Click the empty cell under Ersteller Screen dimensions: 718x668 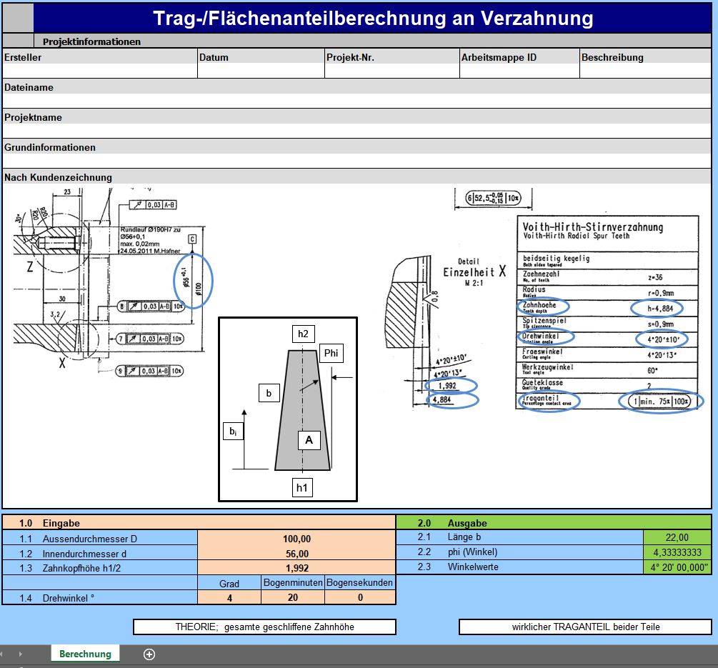click(x=99, y=71)
